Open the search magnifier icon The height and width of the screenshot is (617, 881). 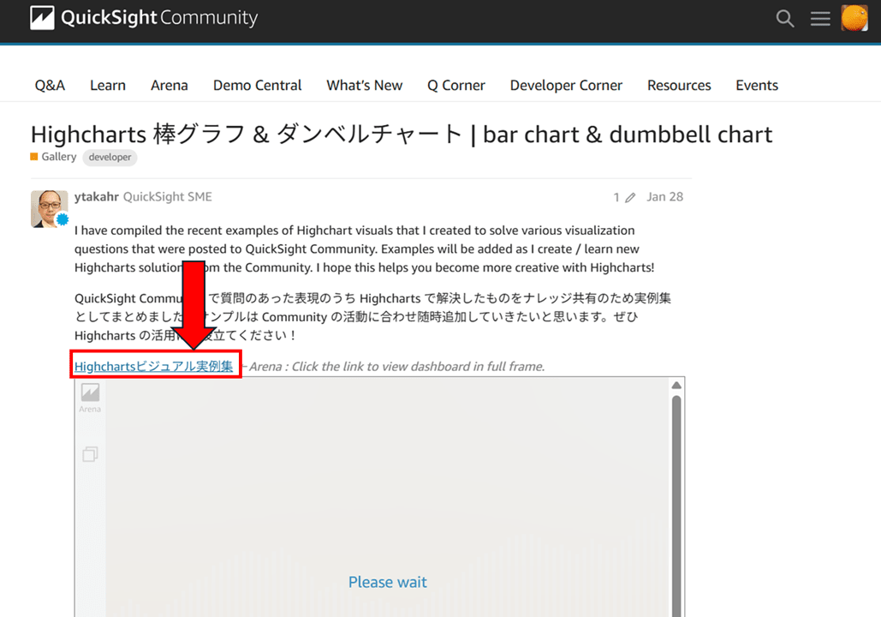(785, 19)
